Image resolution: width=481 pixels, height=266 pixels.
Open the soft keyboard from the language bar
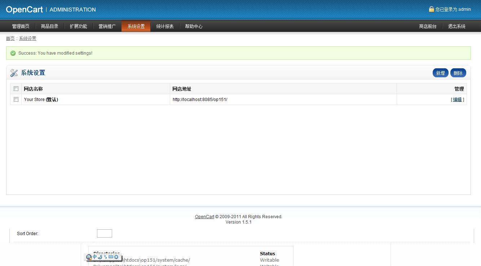(x=110, y=257)
